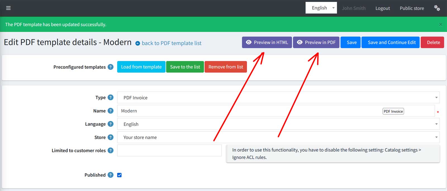Click the help icon beside Store
The height and width of the screenshot is (191, 447).
111,137
